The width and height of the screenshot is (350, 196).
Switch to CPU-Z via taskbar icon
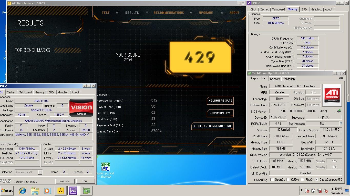pos(73,190)
